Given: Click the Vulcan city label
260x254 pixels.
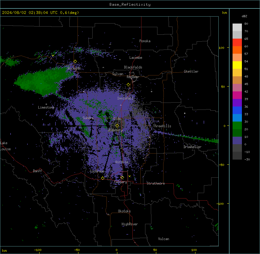Looking at the screenshot, I should (x=163, y=239).
